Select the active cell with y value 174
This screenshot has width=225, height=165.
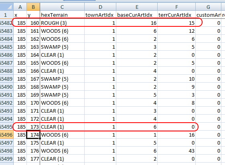pos(33,135)
